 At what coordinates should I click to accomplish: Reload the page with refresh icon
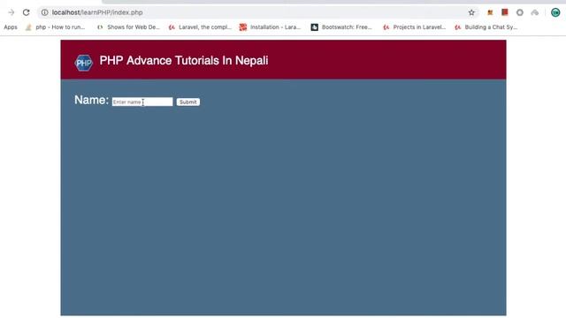click(26, 12)
